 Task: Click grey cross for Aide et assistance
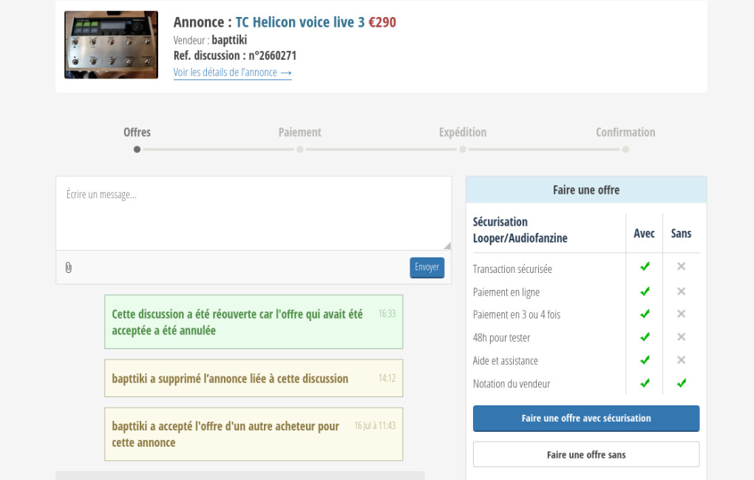(x=681, y=360)
